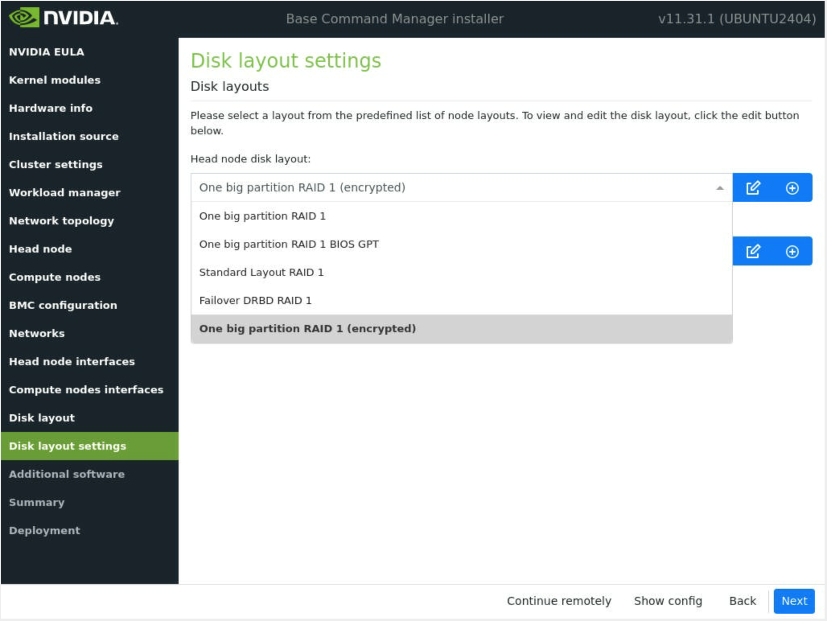Edit the head node disk layout
The width and height of the screenshot is (827, 621).
753,188
